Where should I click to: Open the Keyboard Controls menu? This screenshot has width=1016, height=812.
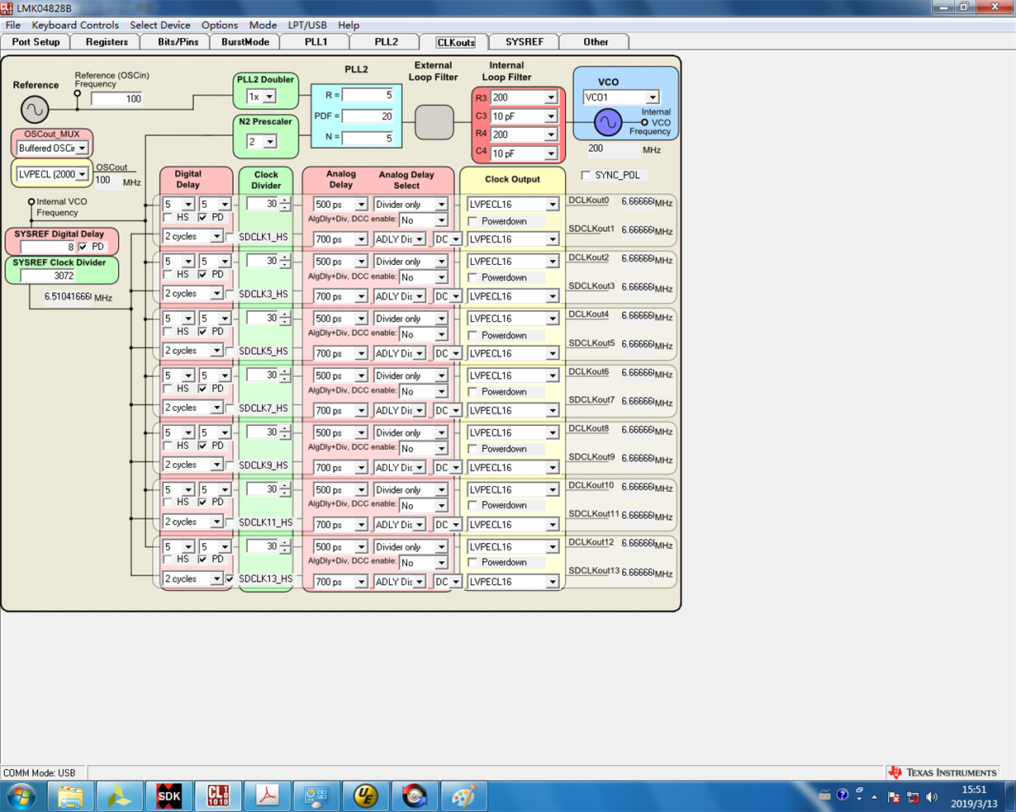(x=75, y=25)
